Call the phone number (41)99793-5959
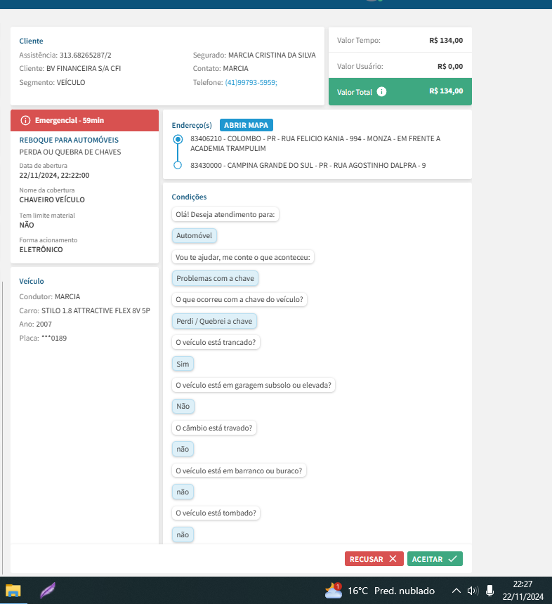Screen dimensions: 552x604 pos(251,82)
